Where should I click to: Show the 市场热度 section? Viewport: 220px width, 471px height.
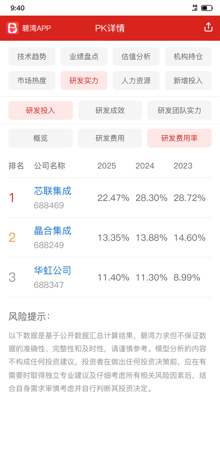point(32,80)
